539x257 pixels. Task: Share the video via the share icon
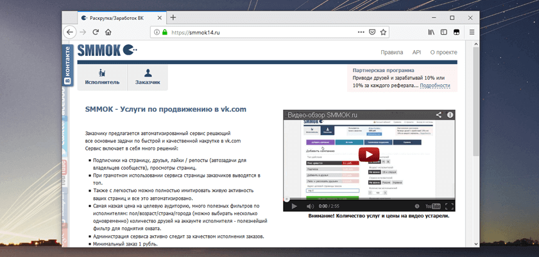439,115
